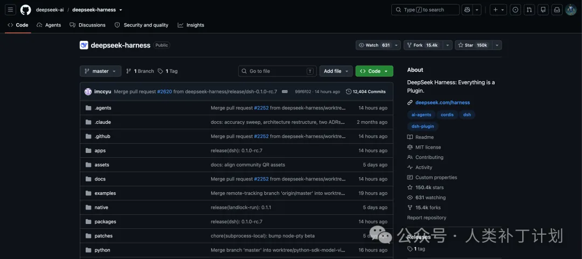
Task: Click the Report repository link
Action: point(426,218)
